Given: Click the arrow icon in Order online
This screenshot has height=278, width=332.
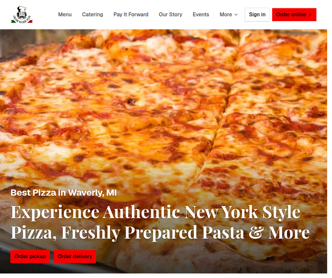Looking at the screenshot, I should (310, 15).
